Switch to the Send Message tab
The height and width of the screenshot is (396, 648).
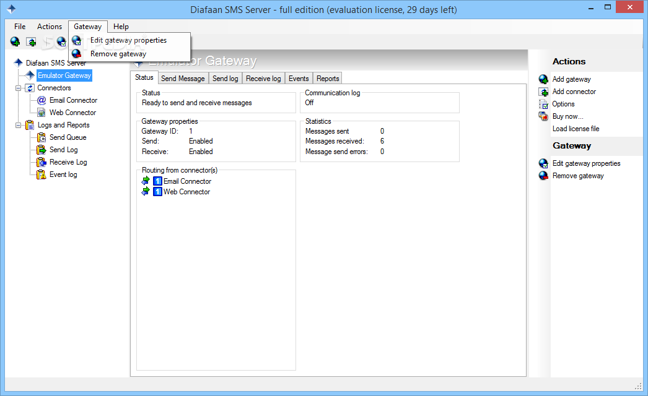183,79
